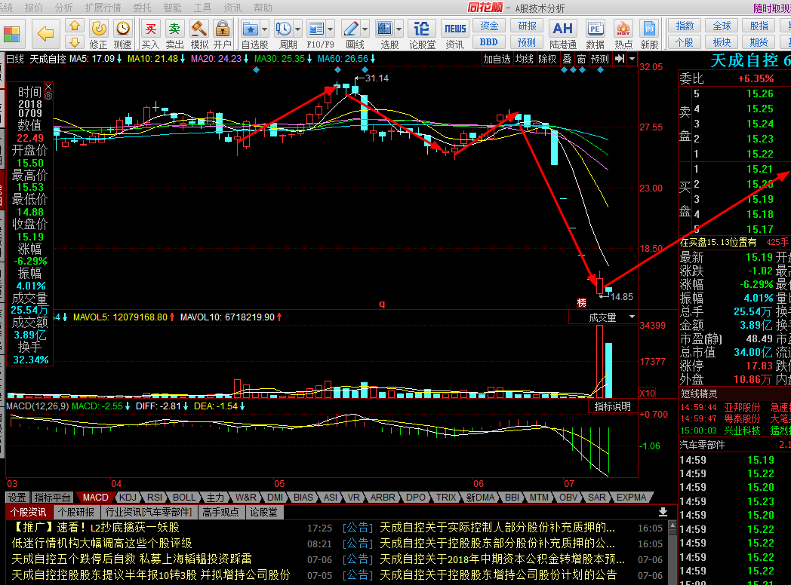Click the 研报 button
Screen dimensions: 791x585
tap(527, 26)
